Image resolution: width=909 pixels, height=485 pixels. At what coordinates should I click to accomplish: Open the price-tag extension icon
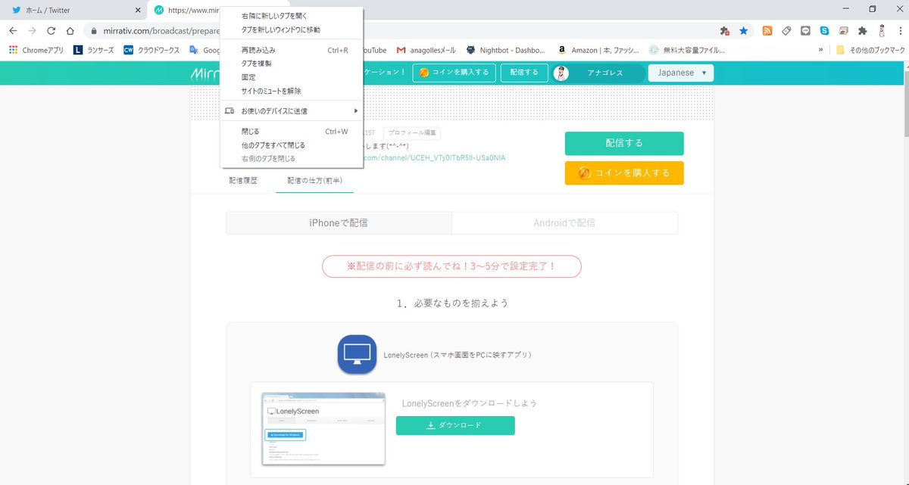click(786, 30)
